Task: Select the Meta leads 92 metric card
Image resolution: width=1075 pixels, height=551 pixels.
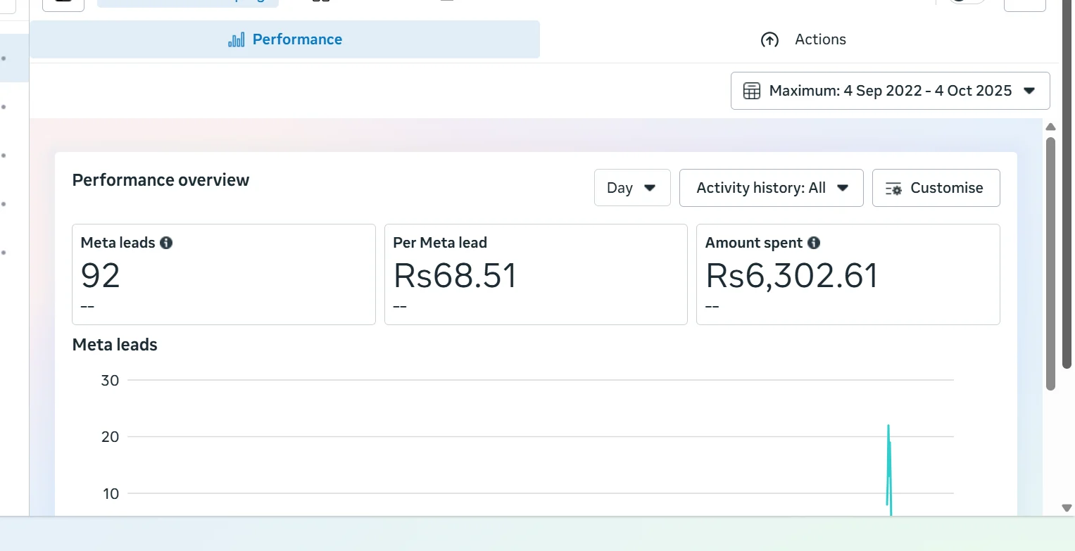Action: [224, 274]
